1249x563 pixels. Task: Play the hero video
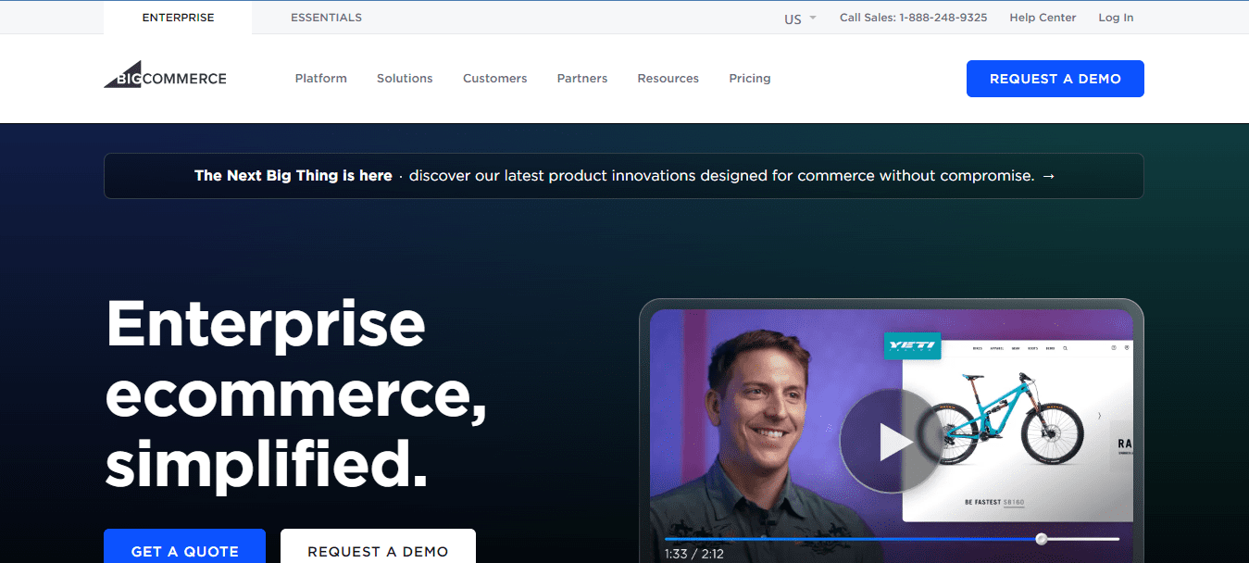[892, 441]
